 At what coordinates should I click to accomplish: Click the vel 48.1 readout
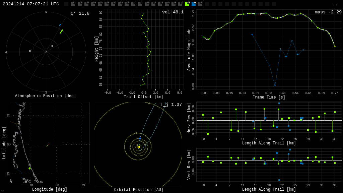point(173,12)
